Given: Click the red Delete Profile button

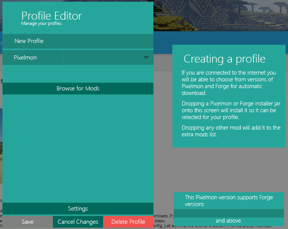Looking at the screenshot, I should point(128,222).
